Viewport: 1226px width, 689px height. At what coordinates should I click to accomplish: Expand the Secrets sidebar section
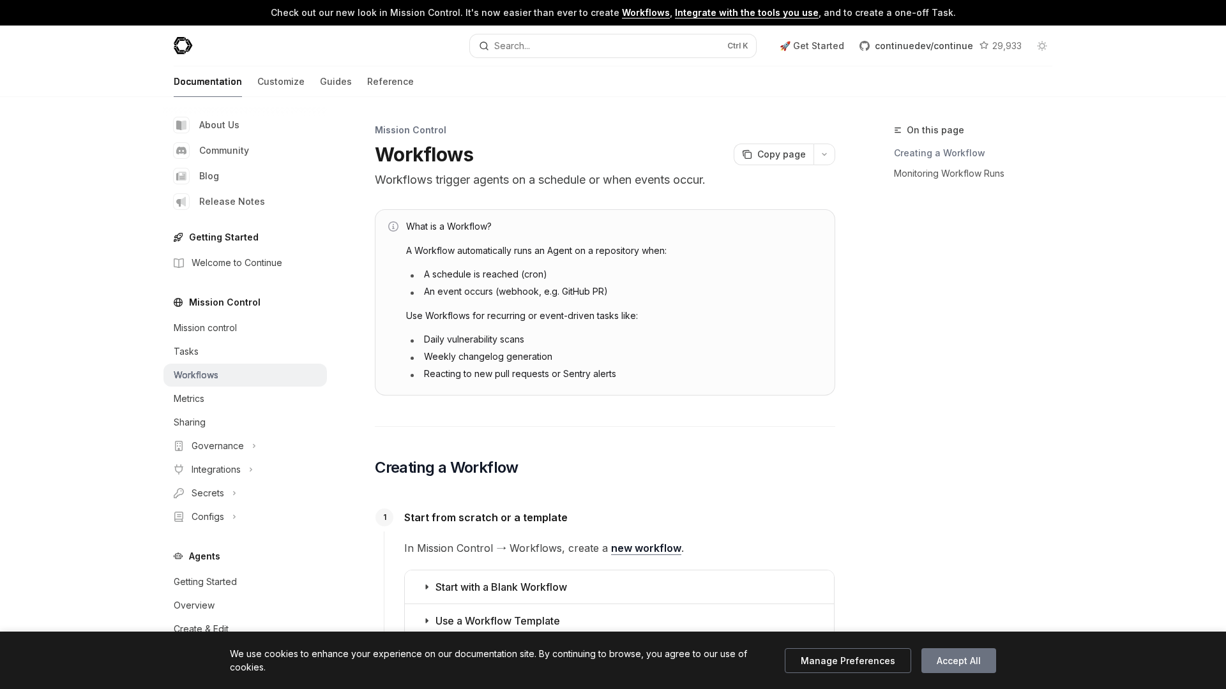tap(208, 493)
